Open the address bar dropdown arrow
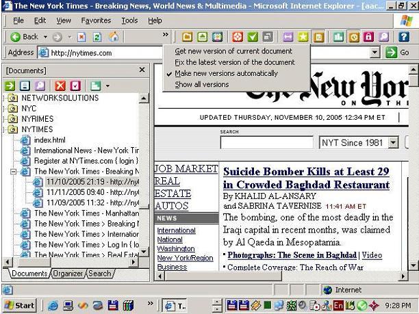This screenshot has height=314, width=419. click(x=375, y=52)
